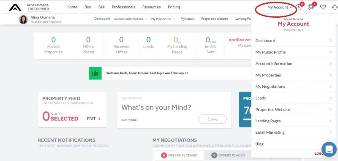
Task: Click the heart favorites icon
Action: tap(323, 7)
